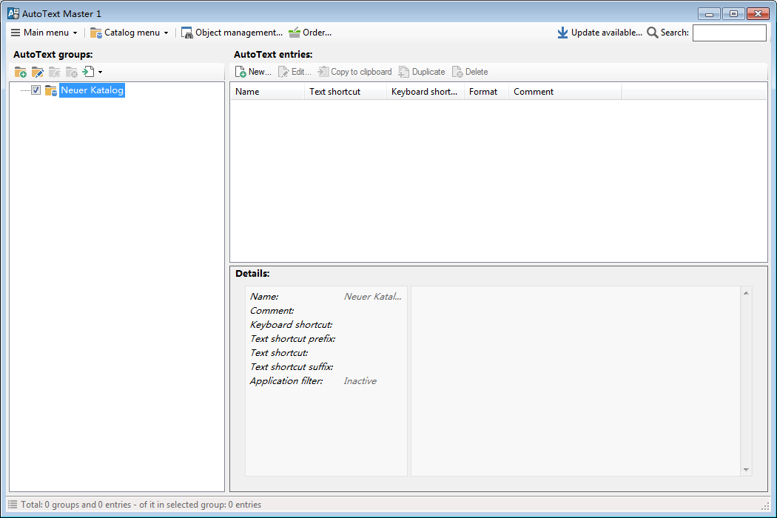The image size is (777, 518).
Task: Open the Catalog menu
Action: coord(129,33)
